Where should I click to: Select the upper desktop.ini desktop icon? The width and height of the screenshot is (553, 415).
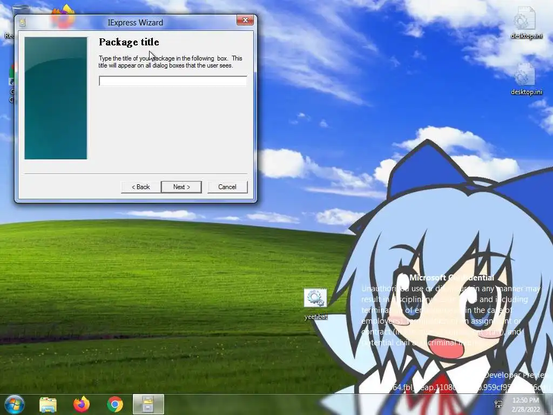(526, 23)
